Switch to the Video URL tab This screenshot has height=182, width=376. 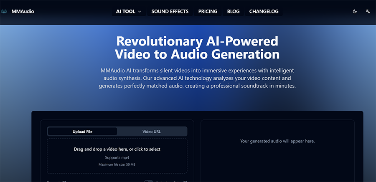[152, 131]
